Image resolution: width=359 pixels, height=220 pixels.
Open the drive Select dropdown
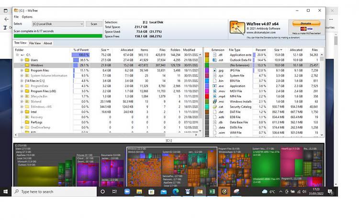58,24
